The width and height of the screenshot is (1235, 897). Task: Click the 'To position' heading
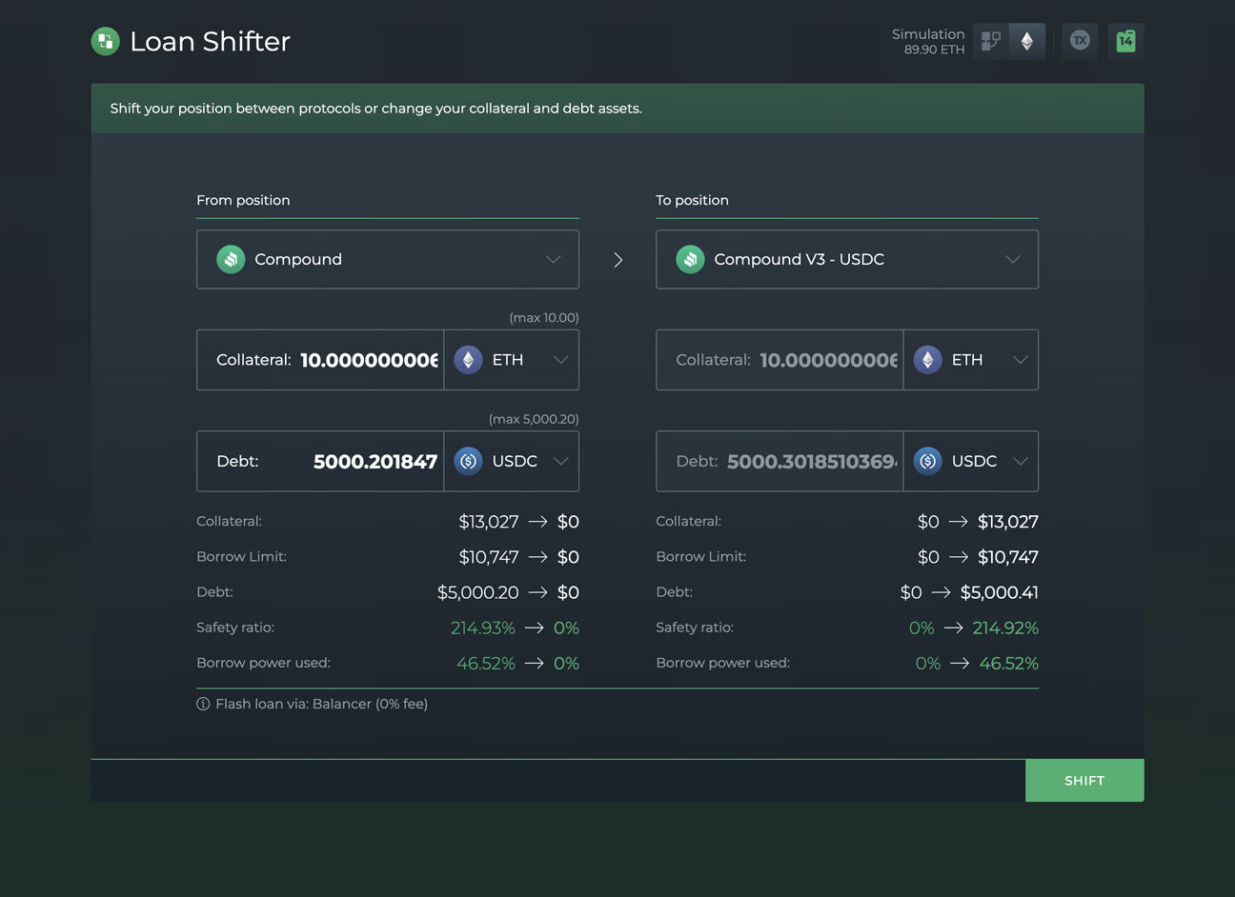693,200
